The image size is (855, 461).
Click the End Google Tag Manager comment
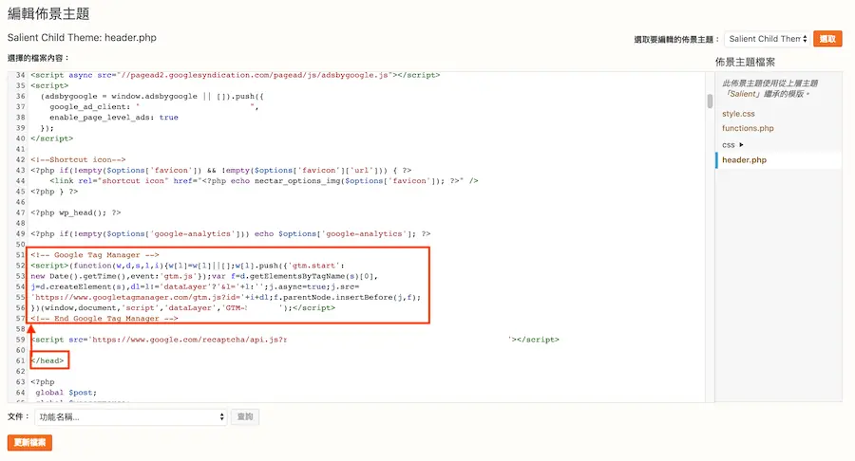[x=104, y=319]
